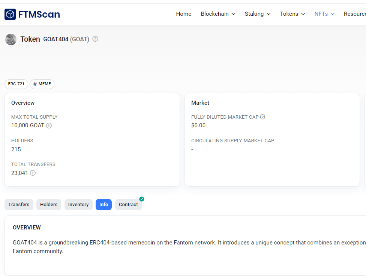Open the Resources menu
This screenshot has height=276, width=366.
[355, 14]
